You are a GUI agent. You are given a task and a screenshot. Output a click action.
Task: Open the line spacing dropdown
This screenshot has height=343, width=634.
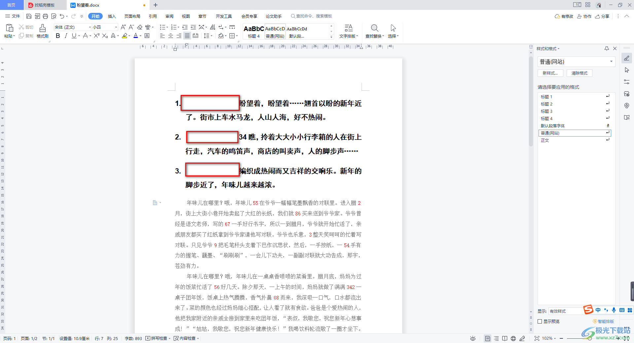point(211,36)
